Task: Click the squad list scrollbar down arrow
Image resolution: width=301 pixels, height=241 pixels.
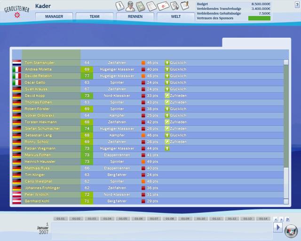Action: pos(286,201)
